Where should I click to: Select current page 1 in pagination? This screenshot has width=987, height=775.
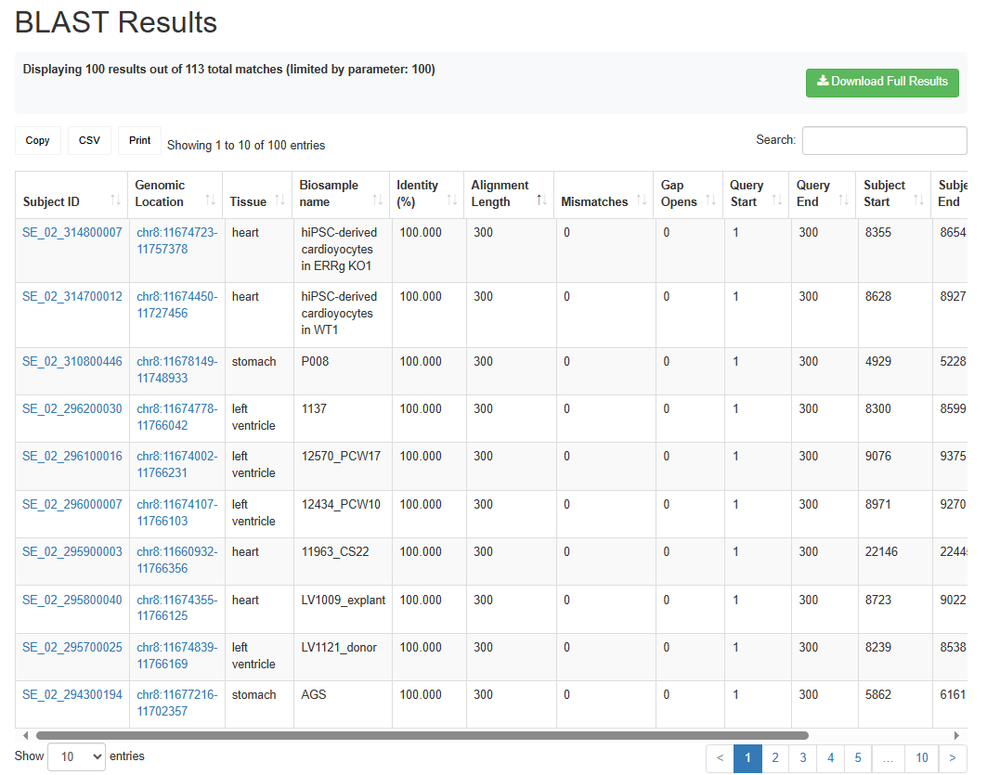pos(747,758)
